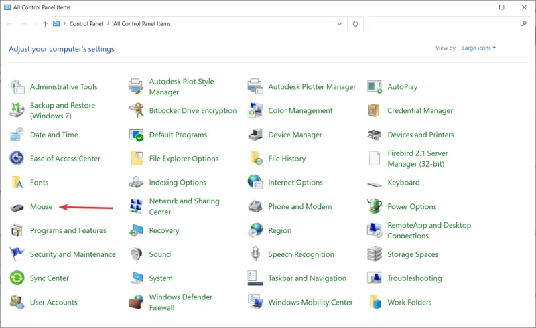Open the User Accounts link

coord(54,302)
